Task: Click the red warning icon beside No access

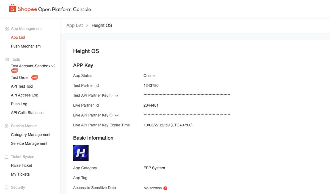Action: (165, 188)
